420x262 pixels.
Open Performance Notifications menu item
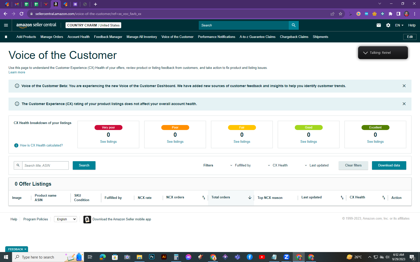(216, 37)
